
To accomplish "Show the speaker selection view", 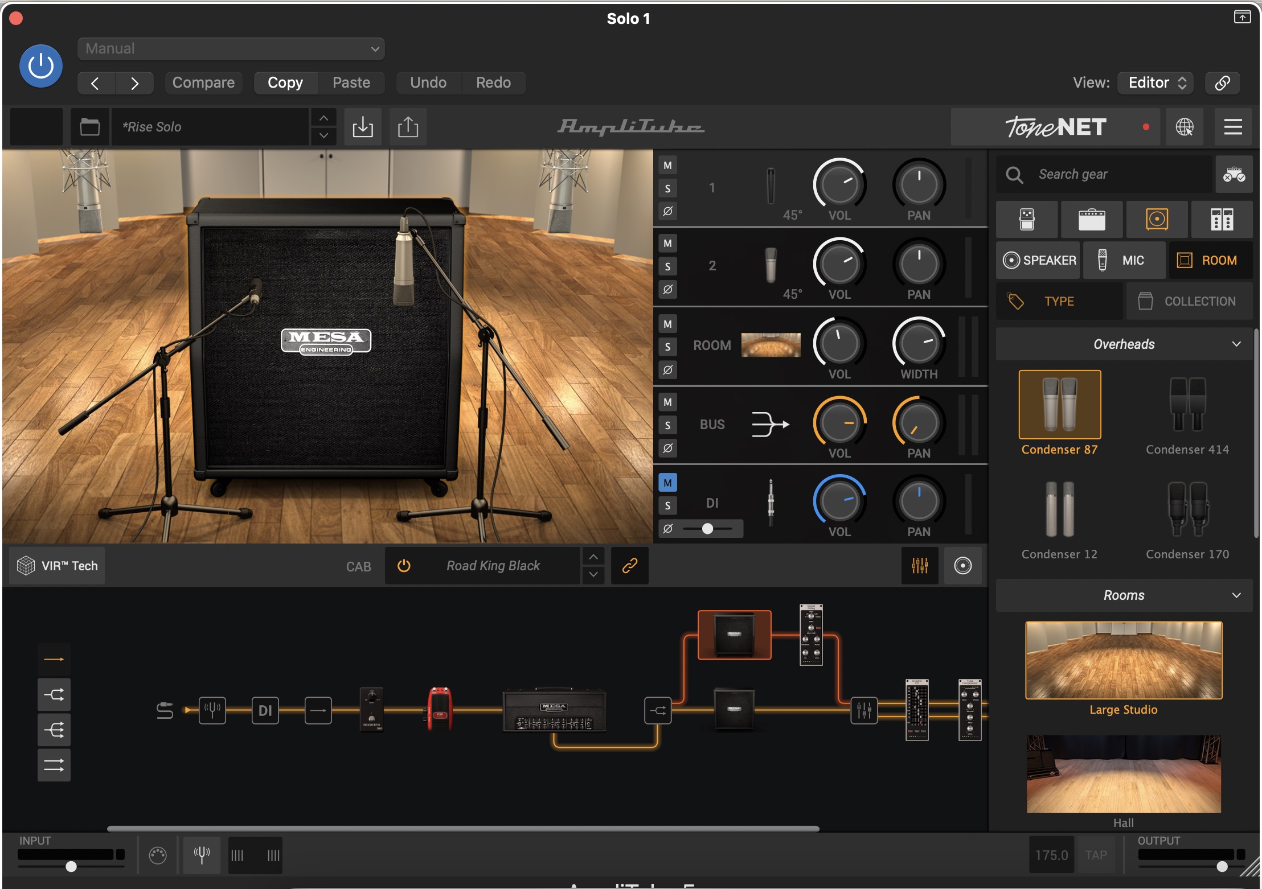I will pyautogui.click(x=962, y=566).
